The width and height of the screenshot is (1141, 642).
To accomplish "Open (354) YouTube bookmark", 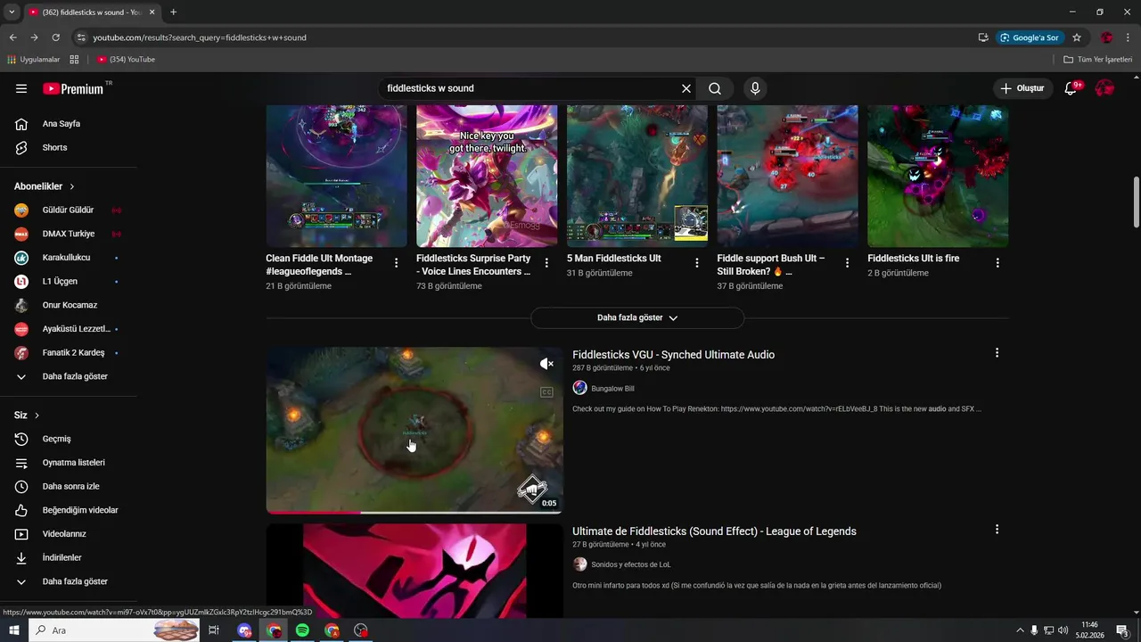I will (126, 60).
